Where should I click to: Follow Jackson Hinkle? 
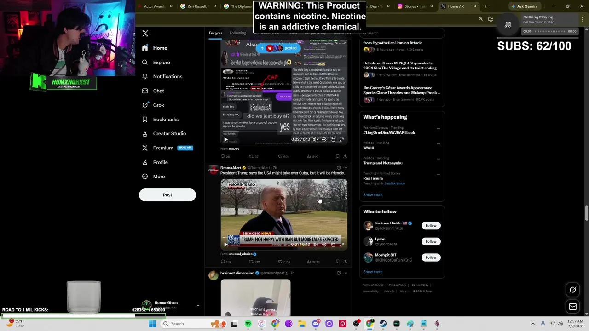click(431, 226)
